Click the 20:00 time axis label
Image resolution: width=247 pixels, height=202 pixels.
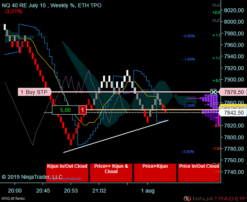(15, 191)
